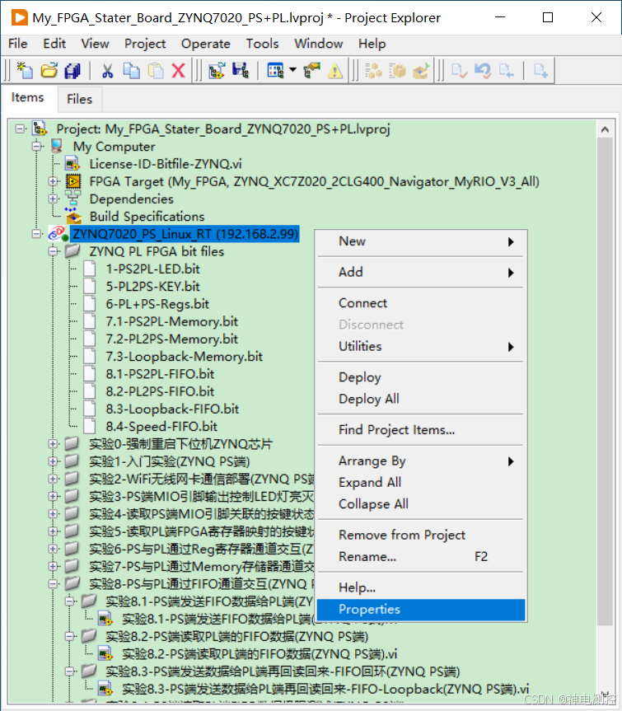Click the Copy toolbar icon
The width and height of the screenshot is (622, 711).
pyautogui.click(x=132, y=71)
